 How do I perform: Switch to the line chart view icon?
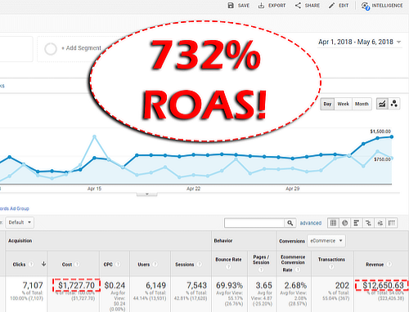tap(382, 104)
